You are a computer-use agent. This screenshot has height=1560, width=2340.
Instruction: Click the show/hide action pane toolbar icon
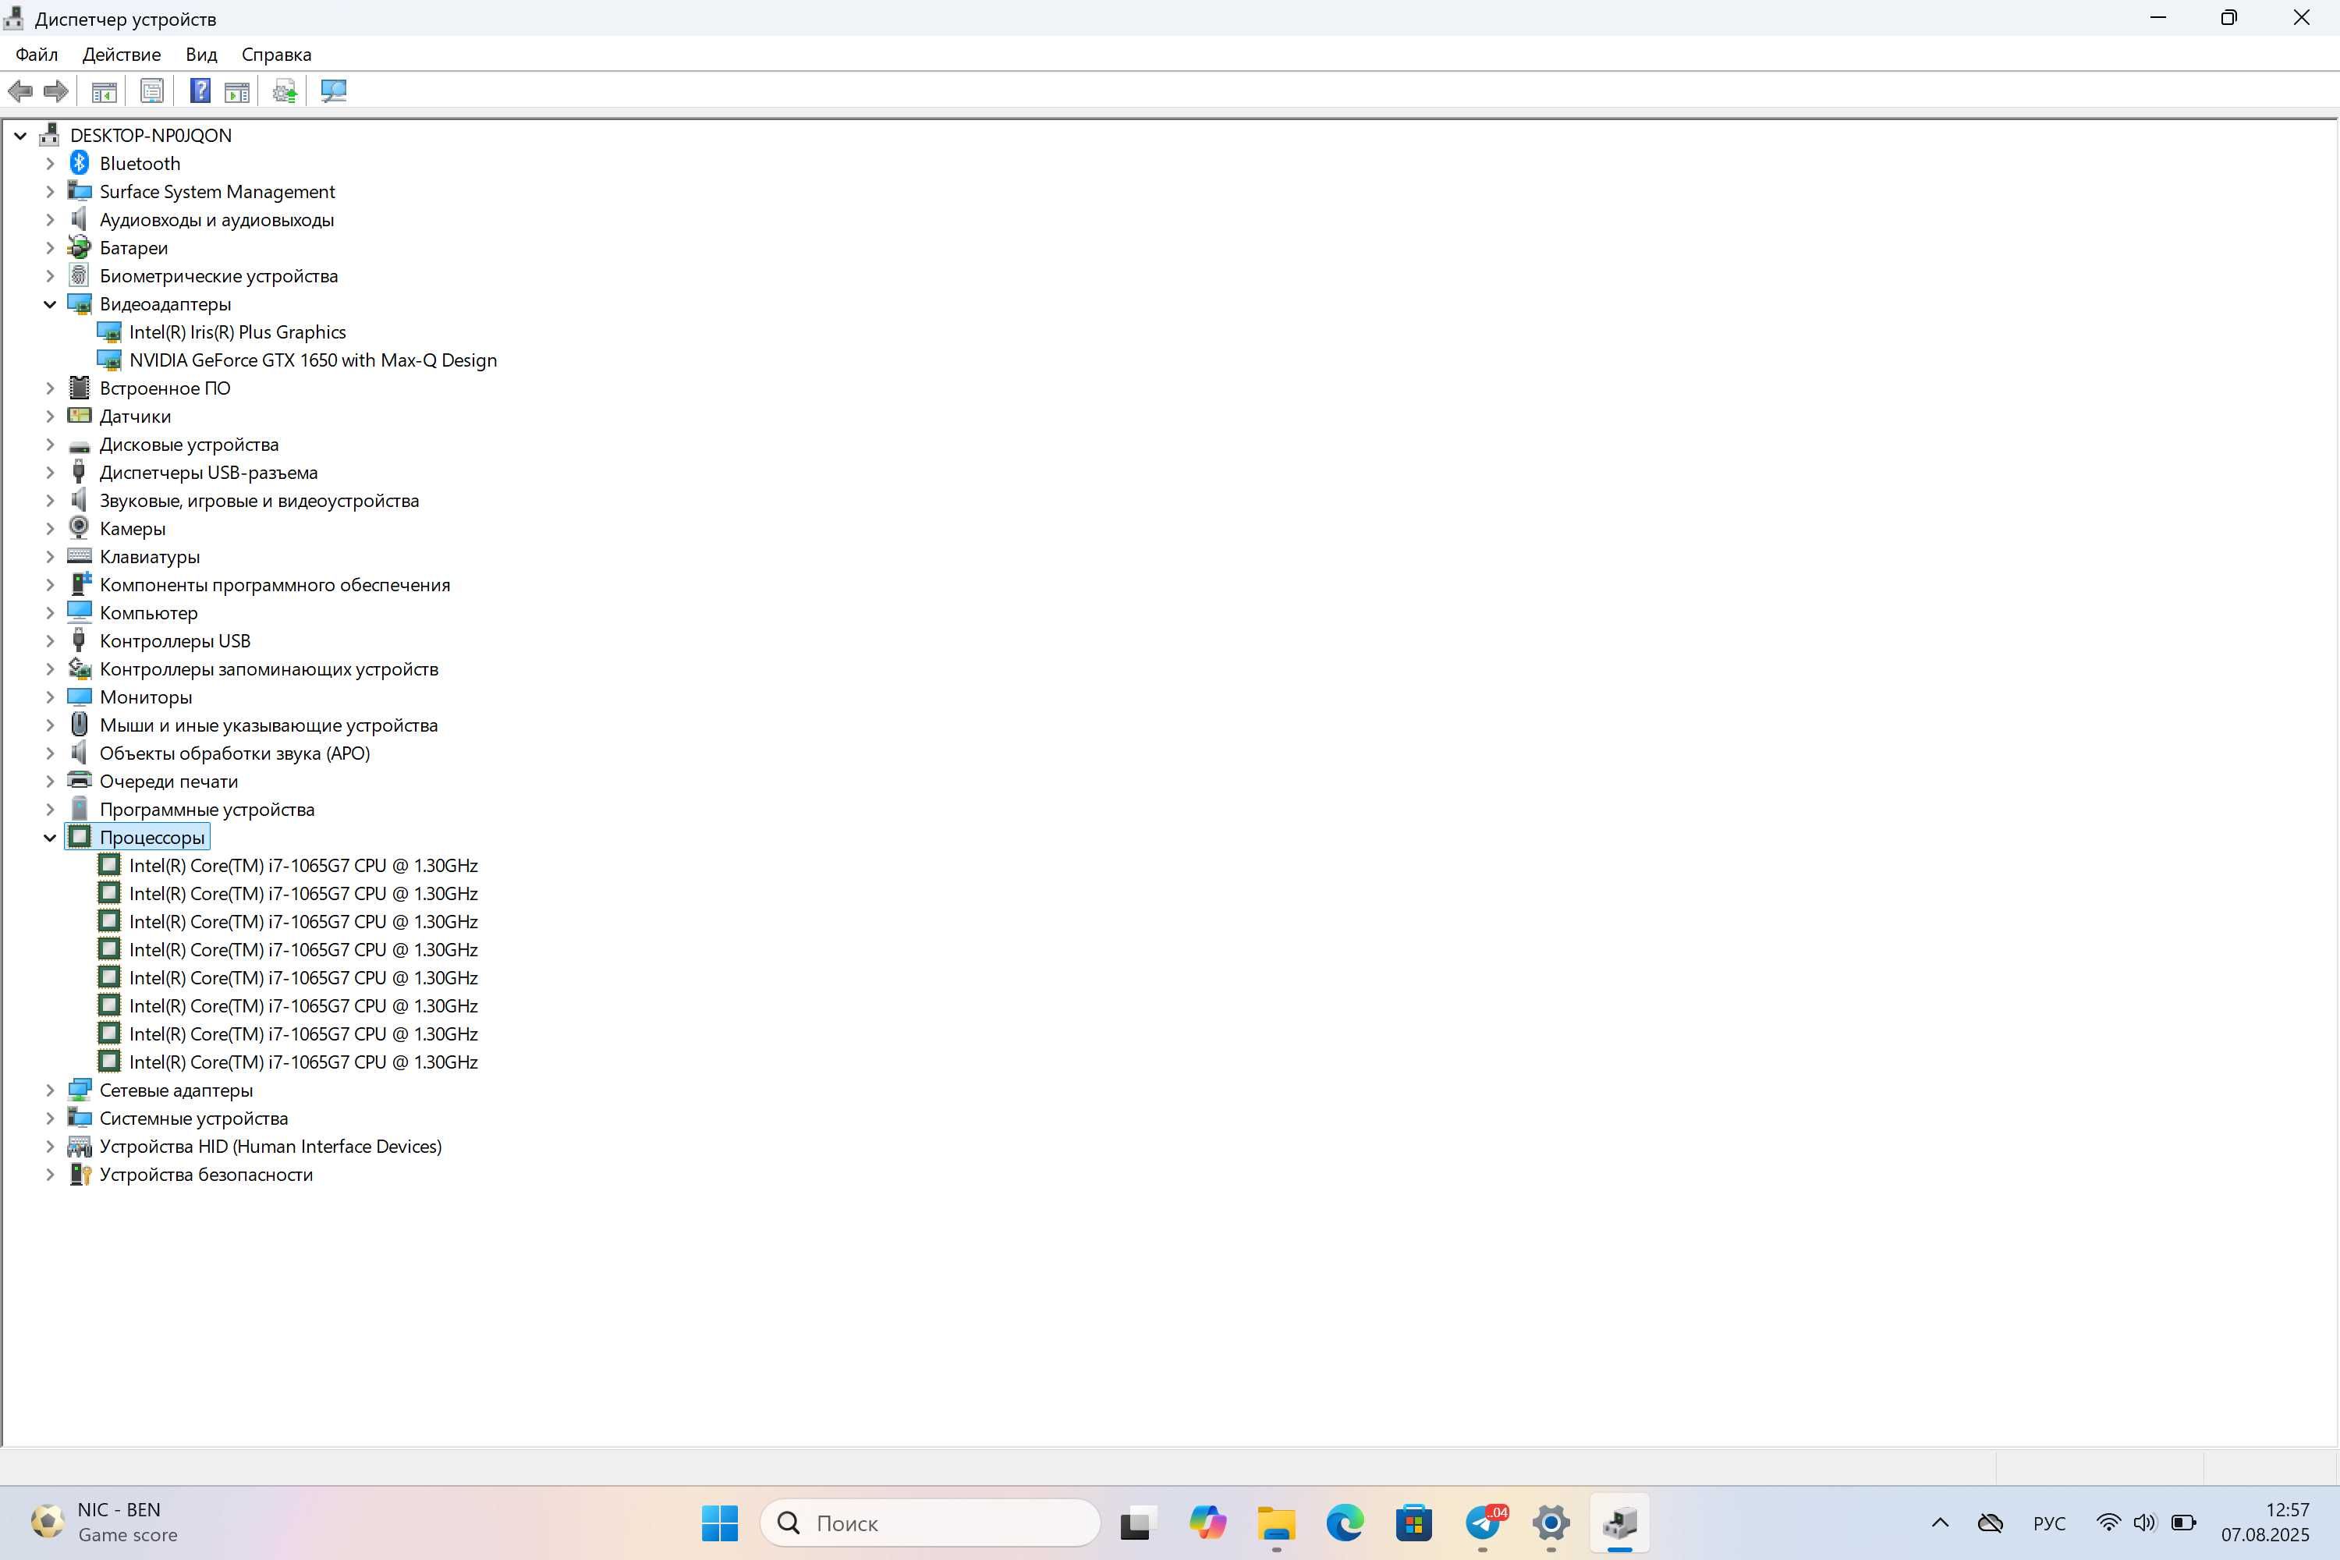(x=237, y=91)
